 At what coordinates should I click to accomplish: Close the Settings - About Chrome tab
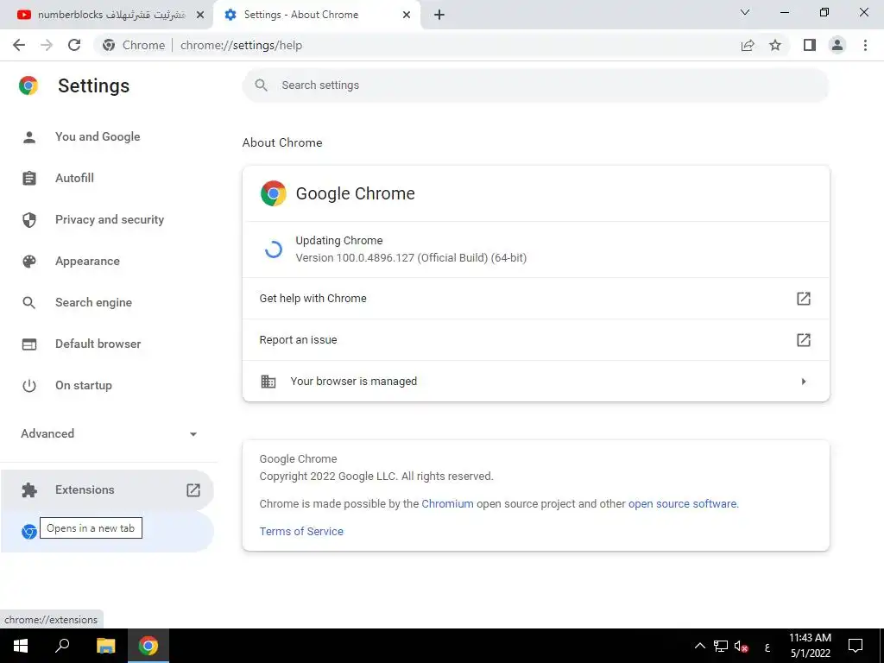(407, 15)
